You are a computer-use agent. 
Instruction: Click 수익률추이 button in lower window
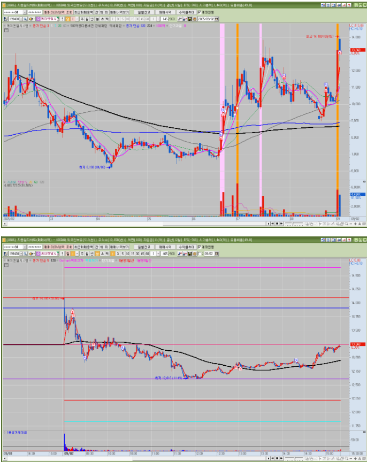click(187, 247)
